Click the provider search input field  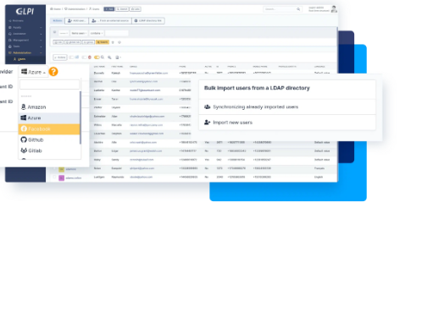(49, 85)
